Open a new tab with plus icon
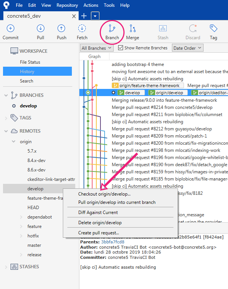Screen dimensions: 228x289 click(x=84, y=15)
